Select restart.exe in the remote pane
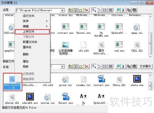Screen dimensions: 154x113 (x=66, y=29)
